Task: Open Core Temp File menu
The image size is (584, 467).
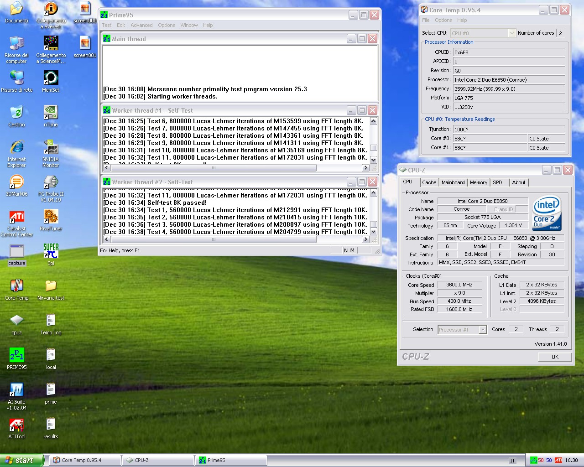Action: coord(426,20)
